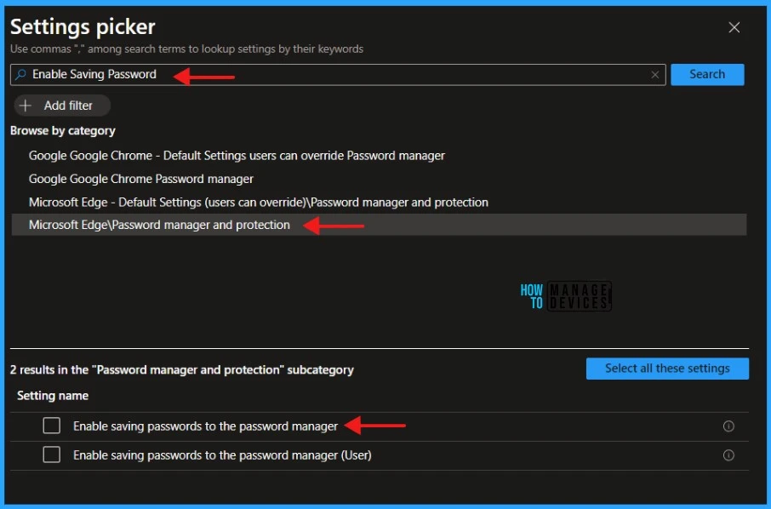Click the blue Search button
Image resolution: width=771 pixels, height=509 pixels.
(707, 74)
